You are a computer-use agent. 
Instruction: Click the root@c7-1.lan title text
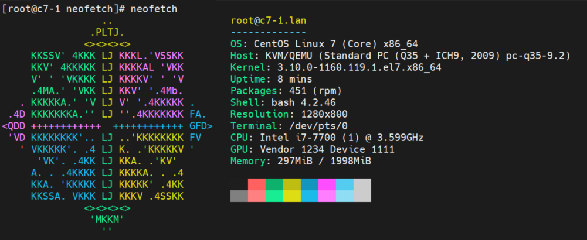tap(269, 20)
